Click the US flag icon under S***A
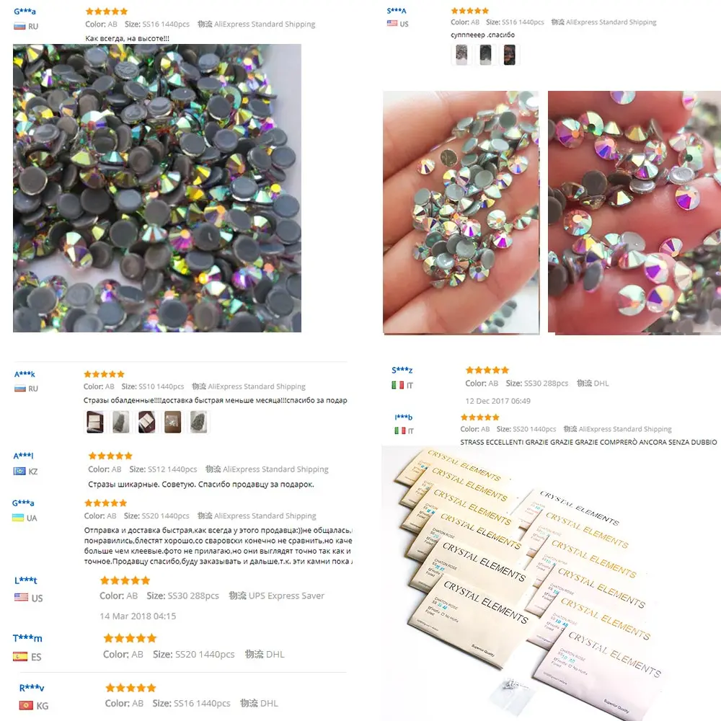The height and width of the screenshot is (721, 721). coord(392,24)
